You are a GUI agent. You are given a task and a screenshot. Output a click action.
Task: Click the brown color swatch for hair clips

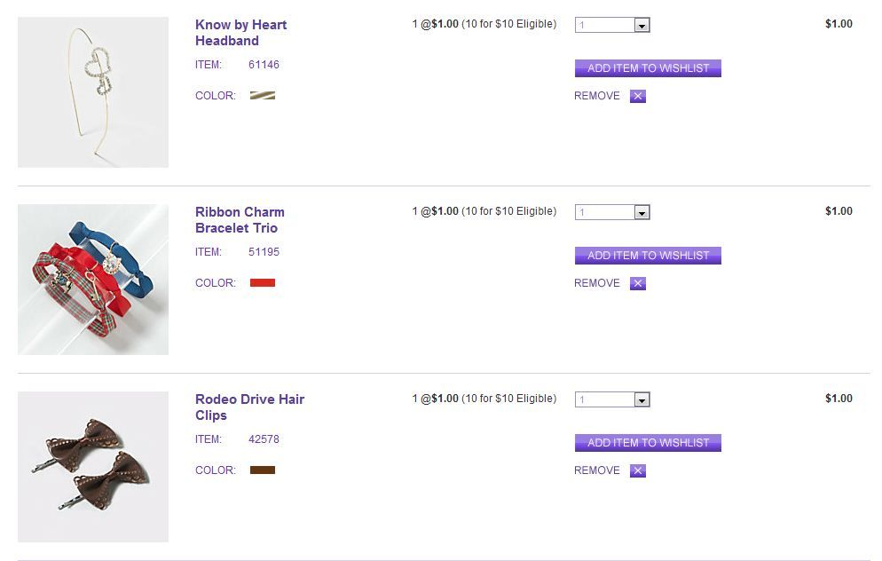pyautogui.click(x=263, y=470)
